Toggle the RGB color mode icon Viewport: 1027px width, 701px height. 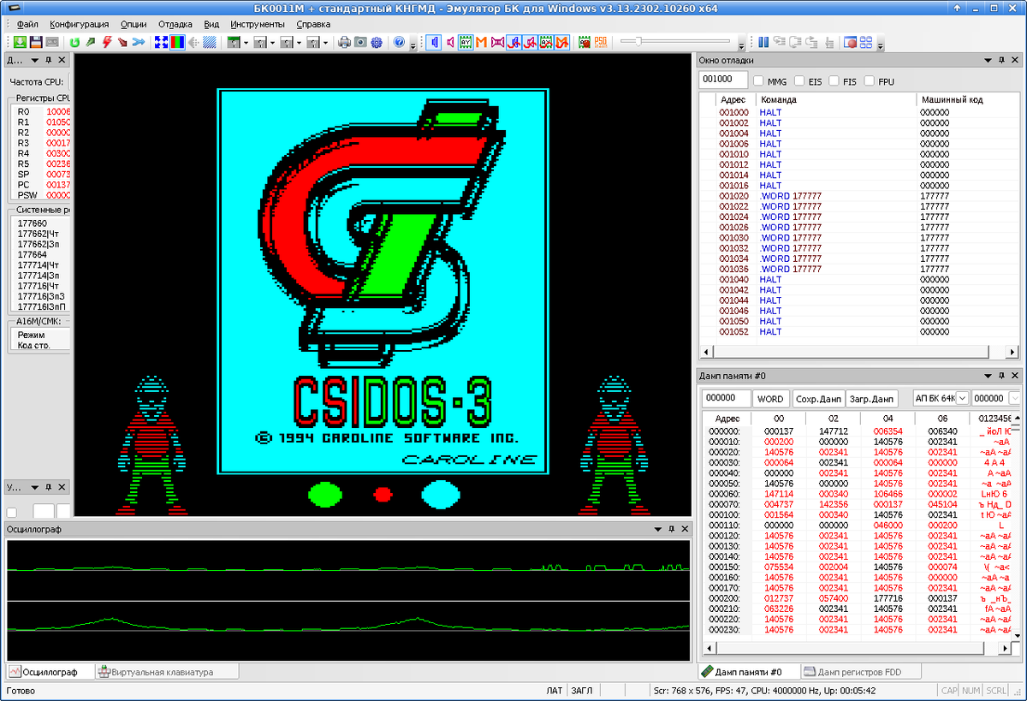(x=177, y=42)
